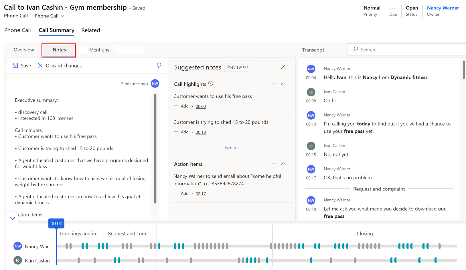Close the Suggested notes panel
466x270 pixels.
pyautogui.click(x=283, y=67)
